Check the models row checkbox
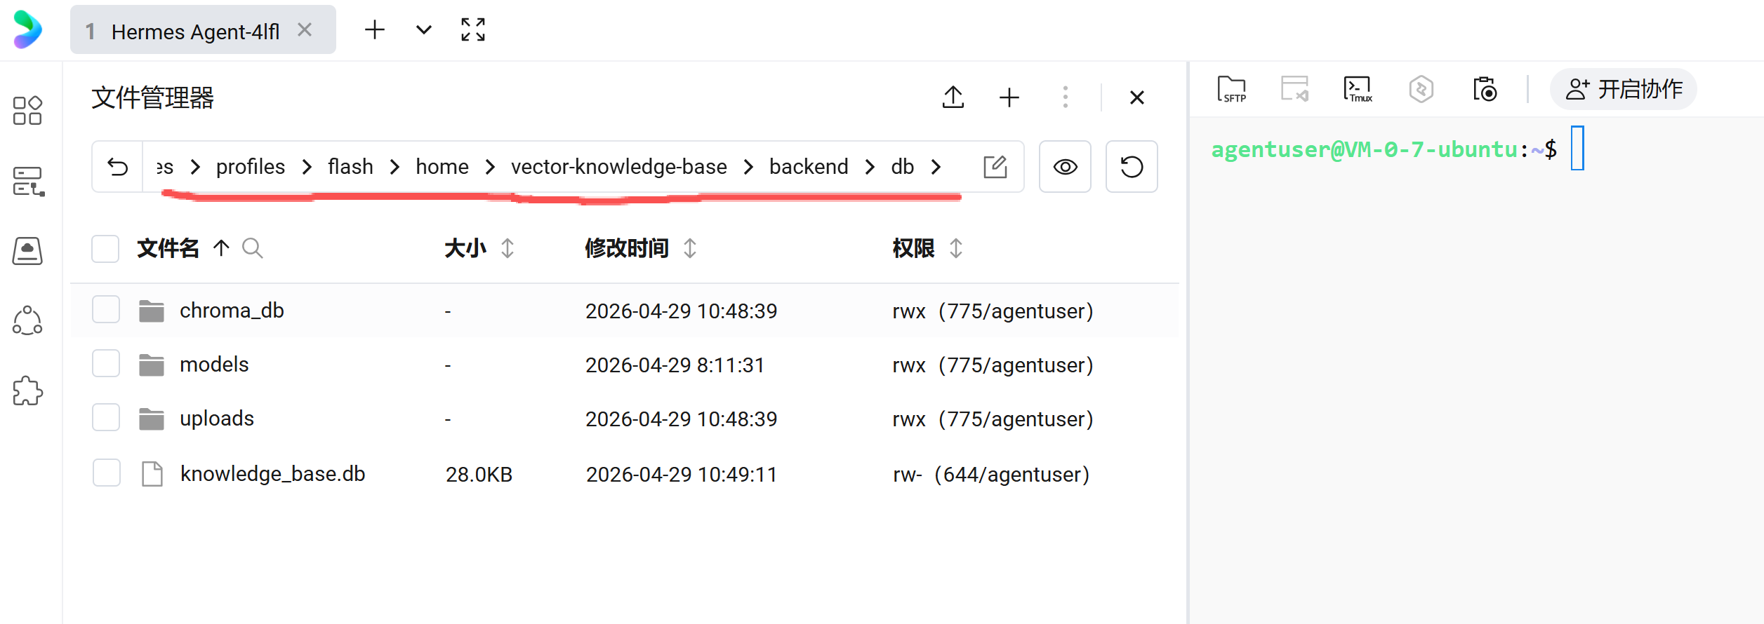 (x=105, y=363)
